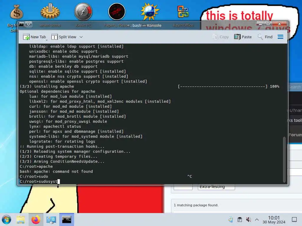The width and height of the screenshot is (302, 226).
Task: Minimize the Konsole window
Action: (x=260, y=24)
